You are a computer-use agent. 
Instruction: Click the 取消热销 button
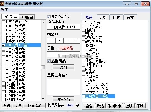(x=115, y=106)
